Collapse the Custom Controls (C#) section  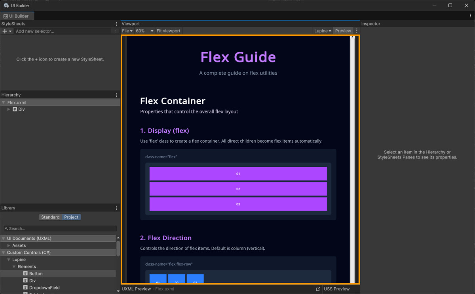4,253
